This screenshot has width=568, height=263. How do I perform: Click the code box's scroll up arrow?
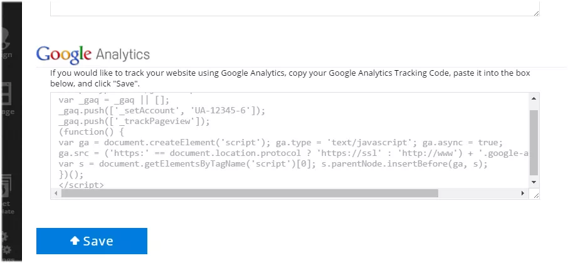tap(534, 99)
